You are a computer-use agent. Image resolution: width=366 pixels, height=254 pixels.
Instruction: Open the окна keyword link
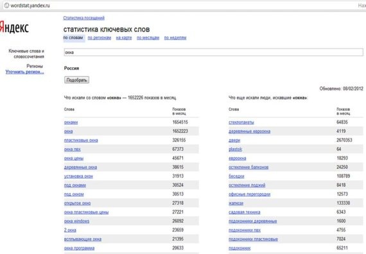pos(69,131)
